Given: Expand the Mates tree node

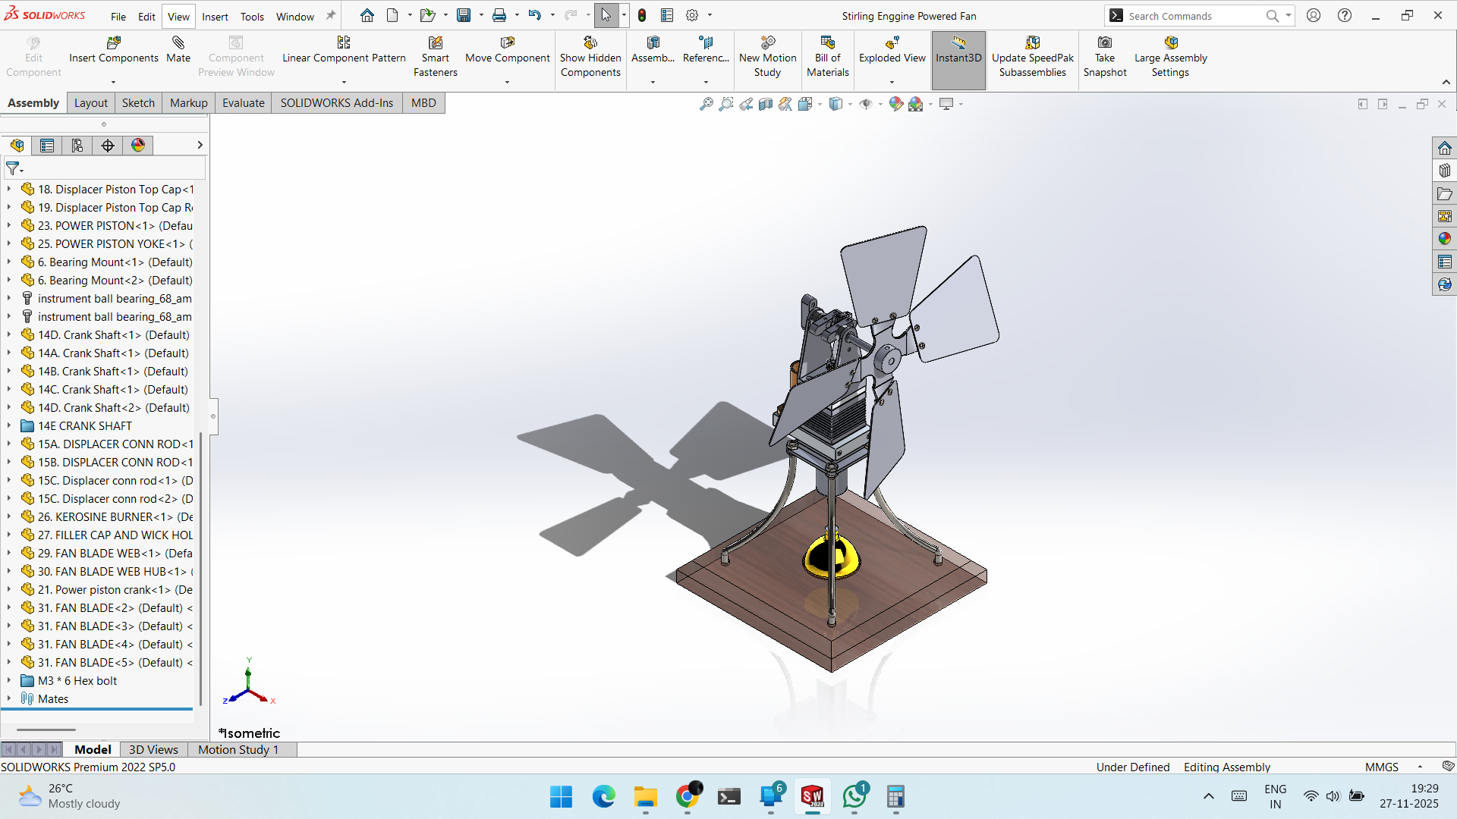Looking at the screenshot, I should 9,699.
